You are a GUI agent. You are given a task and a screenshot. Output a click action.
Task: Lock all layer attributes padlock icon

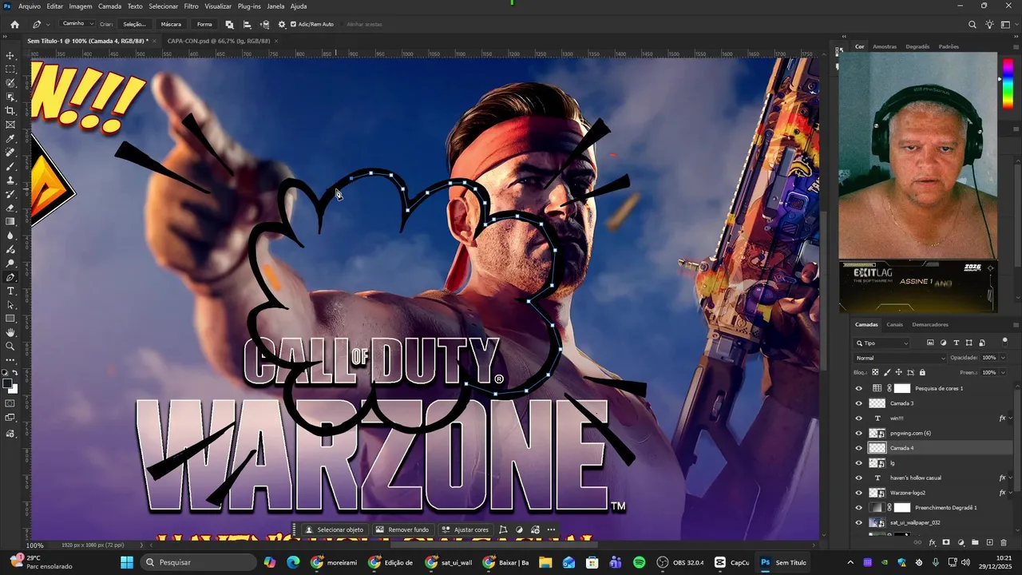pos(922,372)
